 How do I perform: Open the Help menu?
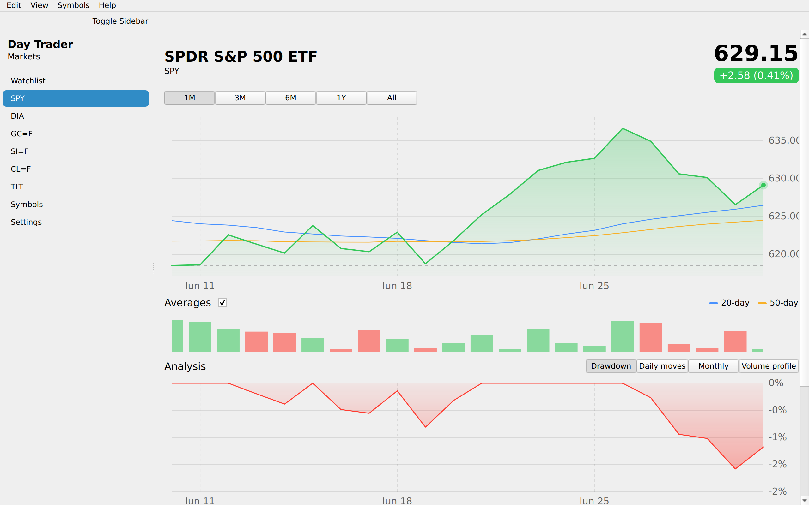(107, 5)
